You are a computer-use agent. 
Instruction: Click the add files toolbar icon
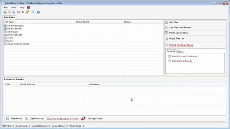click(5, 12)
